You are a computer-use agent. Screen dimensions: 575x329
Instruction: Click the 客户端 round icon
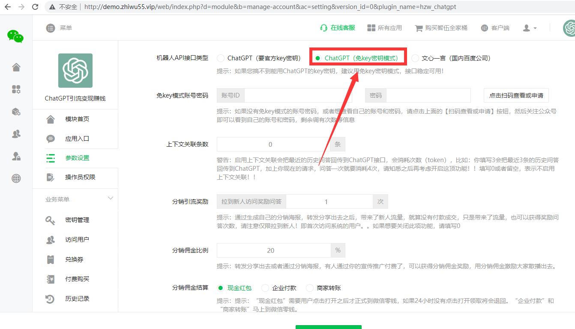tap(485, 28)
